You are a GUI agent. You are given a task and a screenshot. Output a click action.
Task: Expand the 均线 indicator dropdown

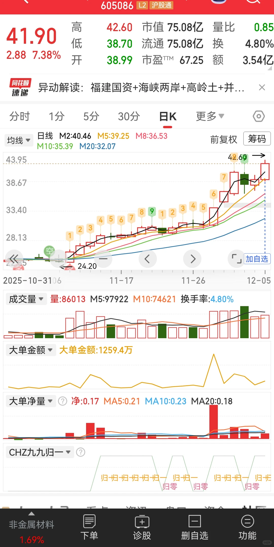(19, 140)
